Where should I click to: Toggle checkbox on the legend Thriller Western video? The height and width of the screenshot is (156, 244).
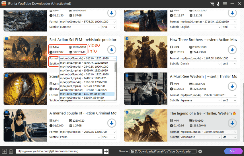127,112
